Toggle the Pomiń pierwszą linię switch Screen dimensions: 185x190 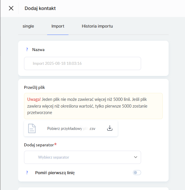pyautogui.click(x=137, y=173)
